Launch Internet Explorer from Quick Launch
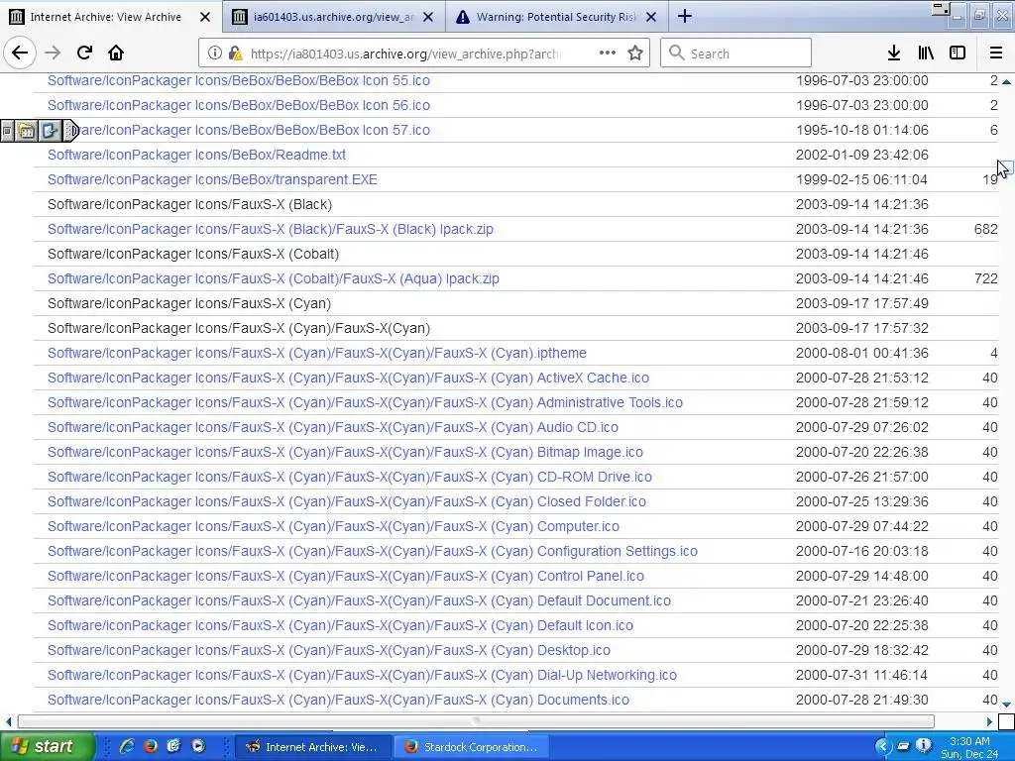This screenshot has width=1015, height=761. click(x=127, y=746)
